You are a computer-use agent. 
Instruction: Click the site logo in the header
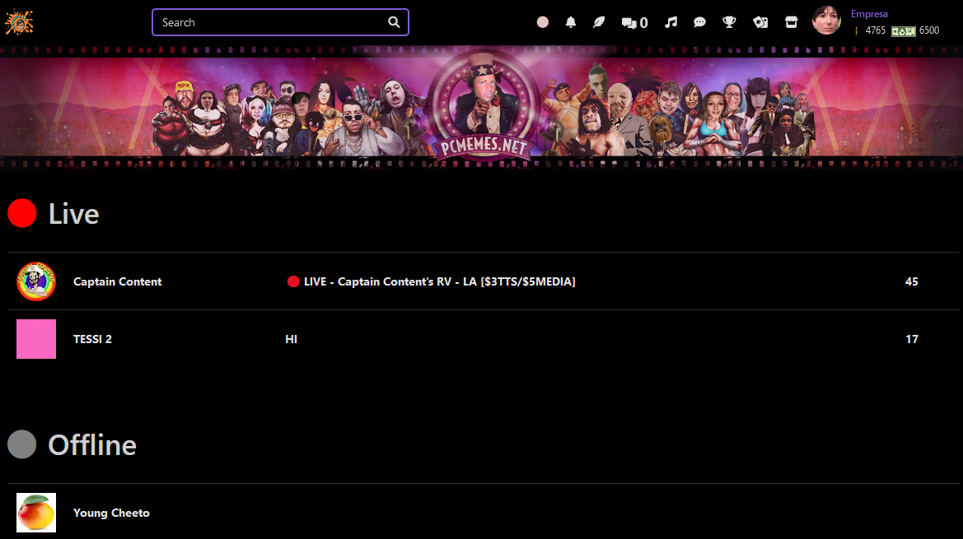(x=19, y=23)
